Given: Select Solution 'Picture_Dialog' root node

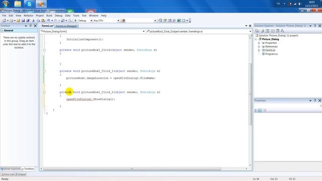Looking at the screenshot, I should click(x=278, y=36).
